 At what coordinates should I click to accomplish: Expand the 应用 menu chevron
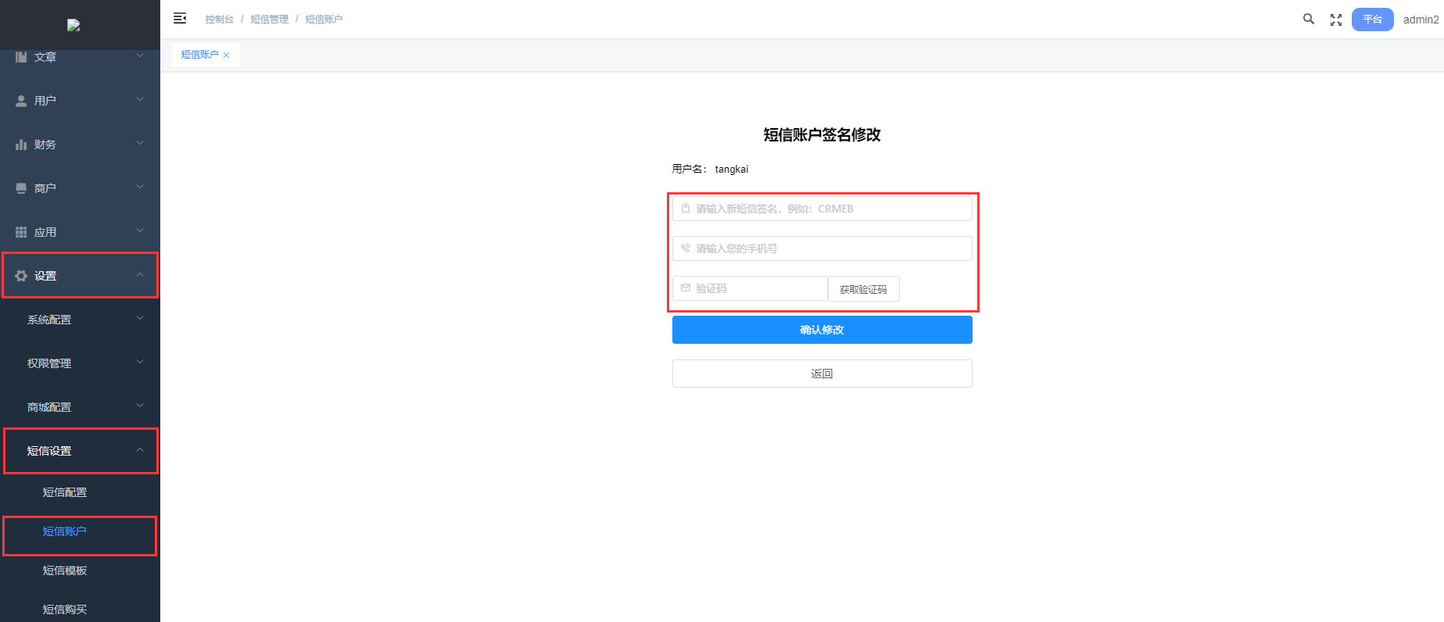click(140, 231)
